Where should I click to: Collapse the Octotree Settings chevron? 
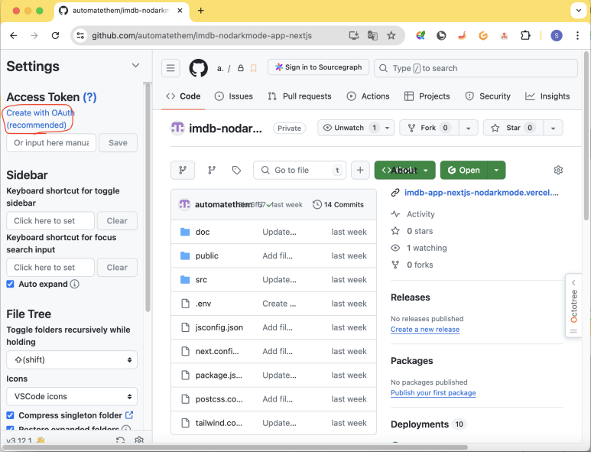point(135,65)
